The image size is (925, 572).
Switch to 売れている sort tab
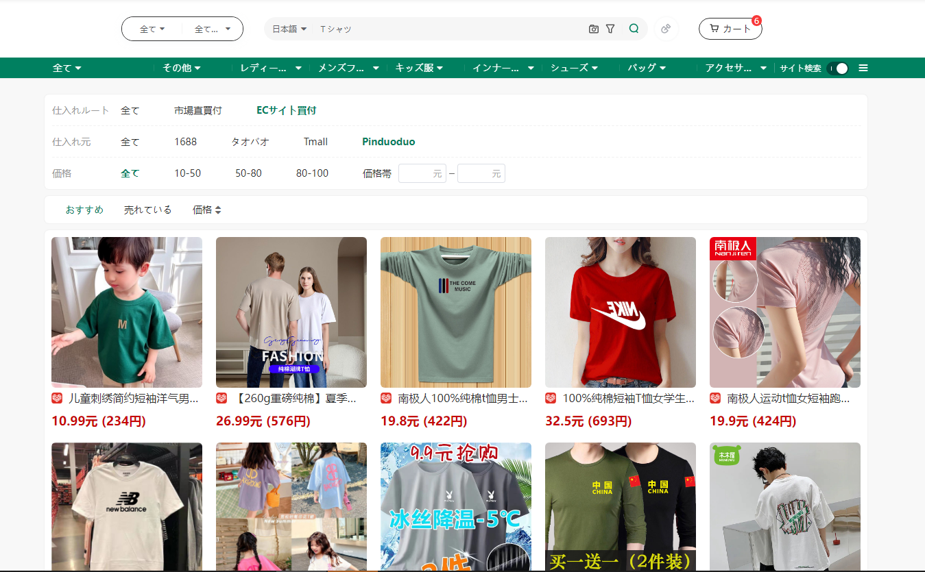[147, 210]
